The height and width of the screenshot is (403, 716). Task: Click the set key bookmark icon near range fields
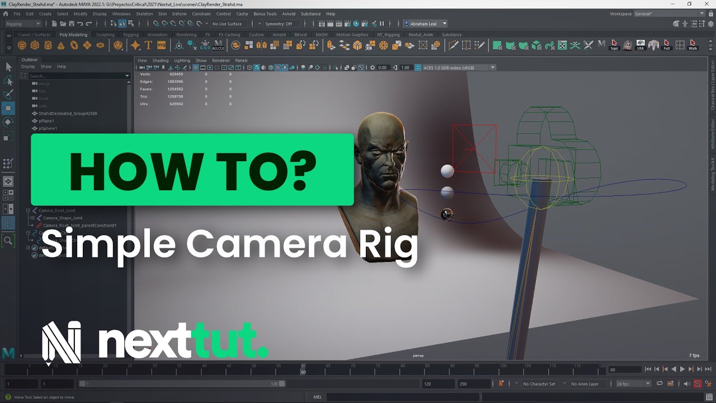point(501,383)
